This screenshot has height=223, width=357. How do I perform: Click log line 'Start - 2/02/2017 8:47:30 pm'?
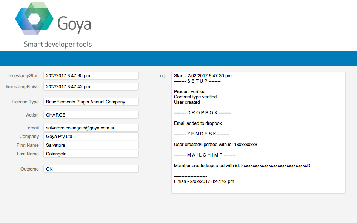pos(203,76)
